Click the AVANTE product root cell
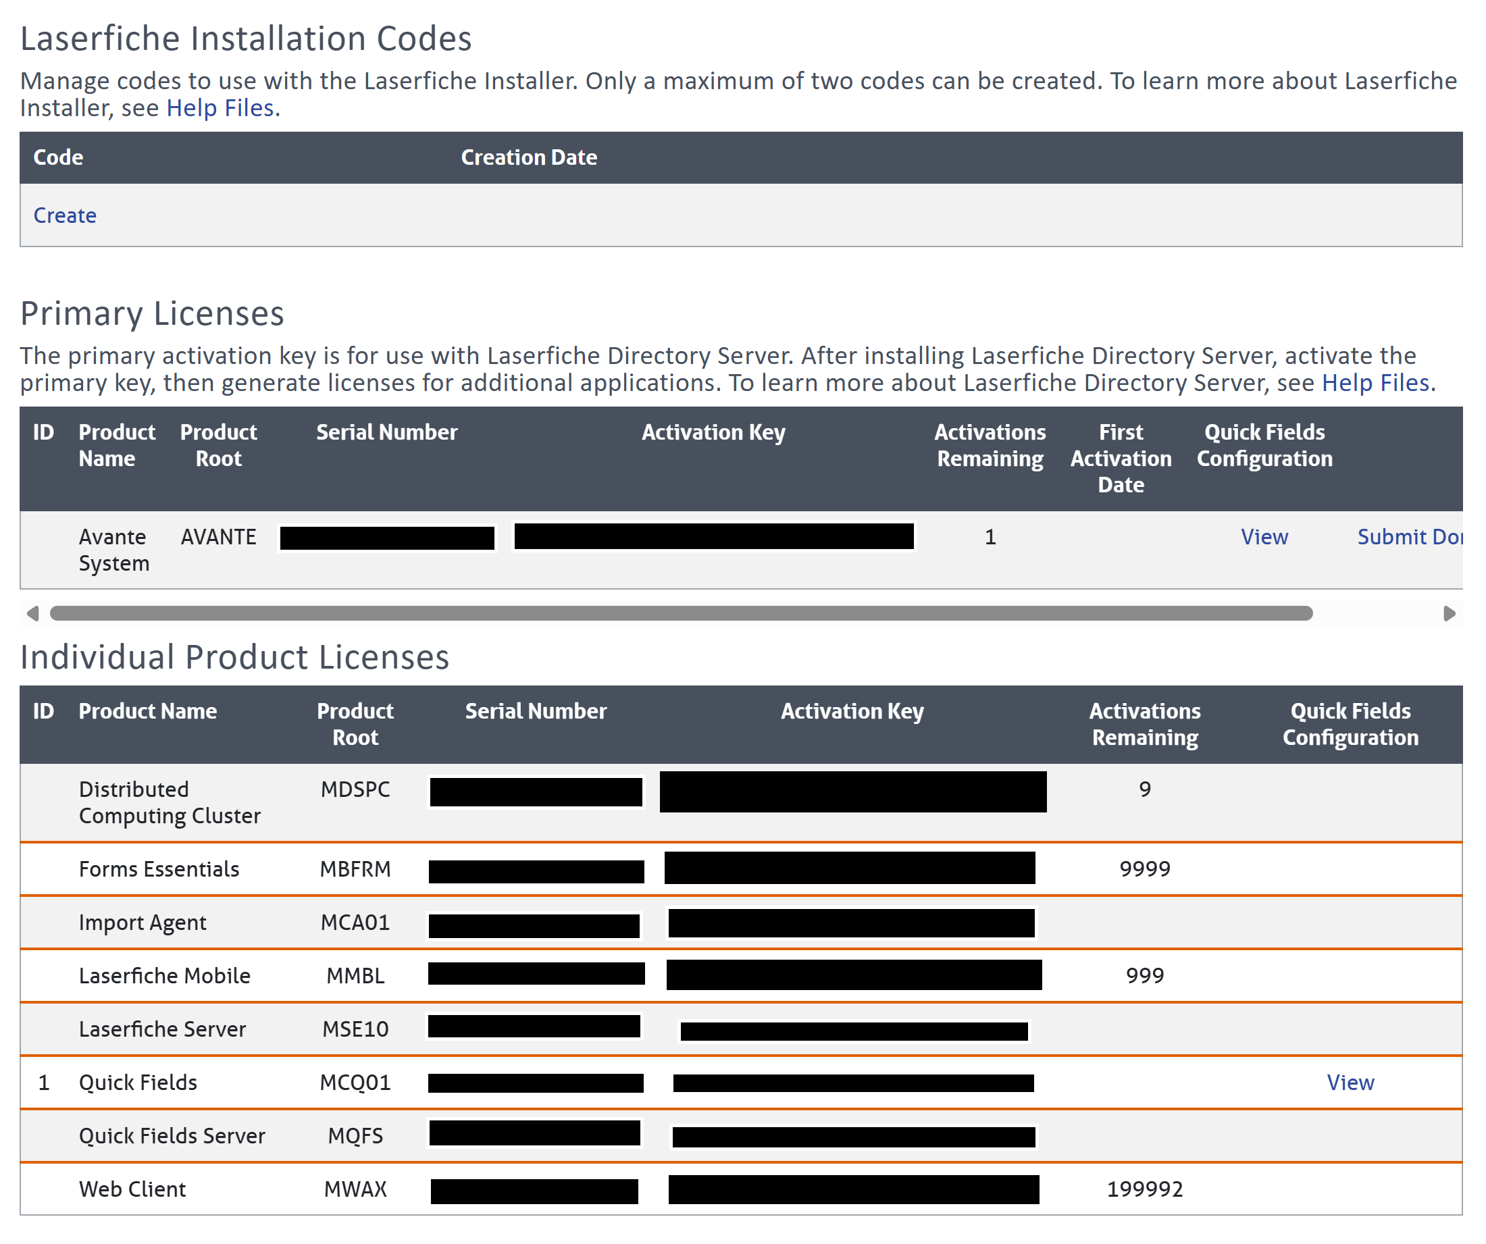Viewport: 1486px width, 1244px height. pyautogui.click(x=218, y=537)
